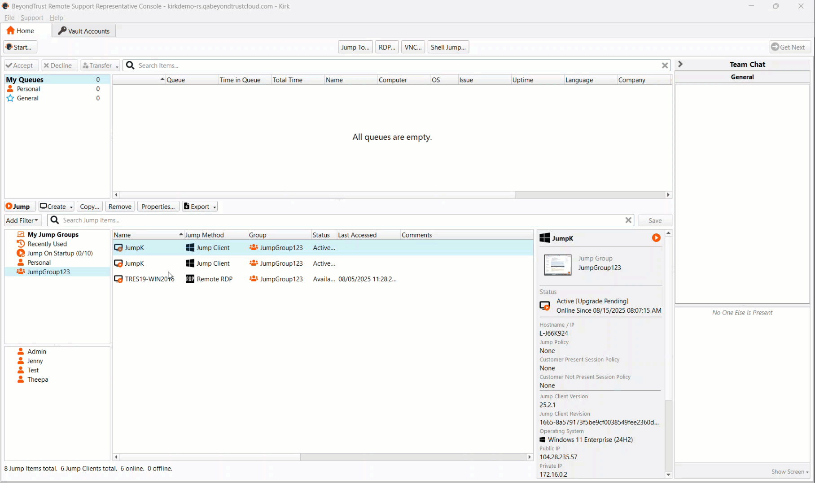Open the Support menu

32,17
